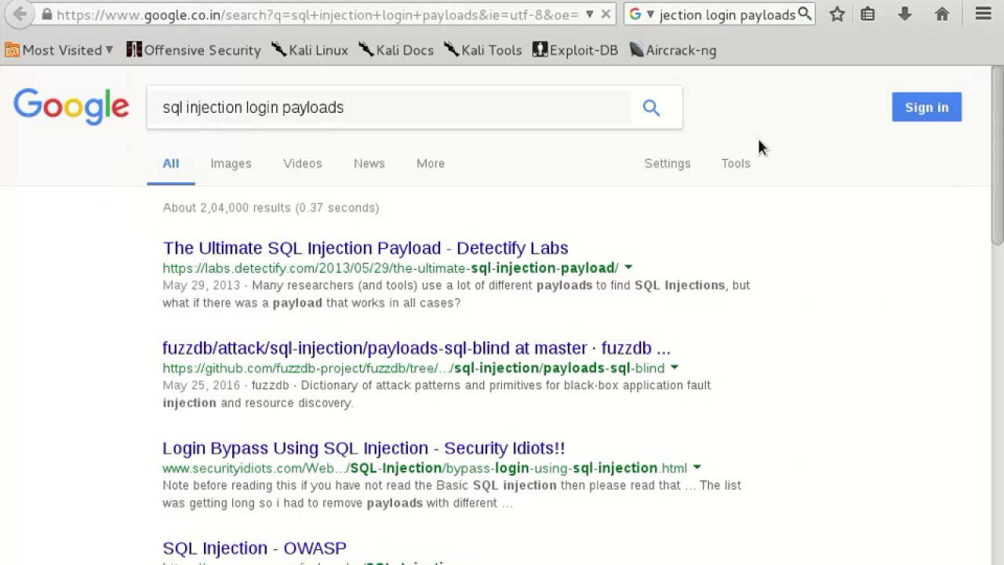Click the vertical page scrollbar
This screenshot has height=565, width=1004.
[997, 157]
